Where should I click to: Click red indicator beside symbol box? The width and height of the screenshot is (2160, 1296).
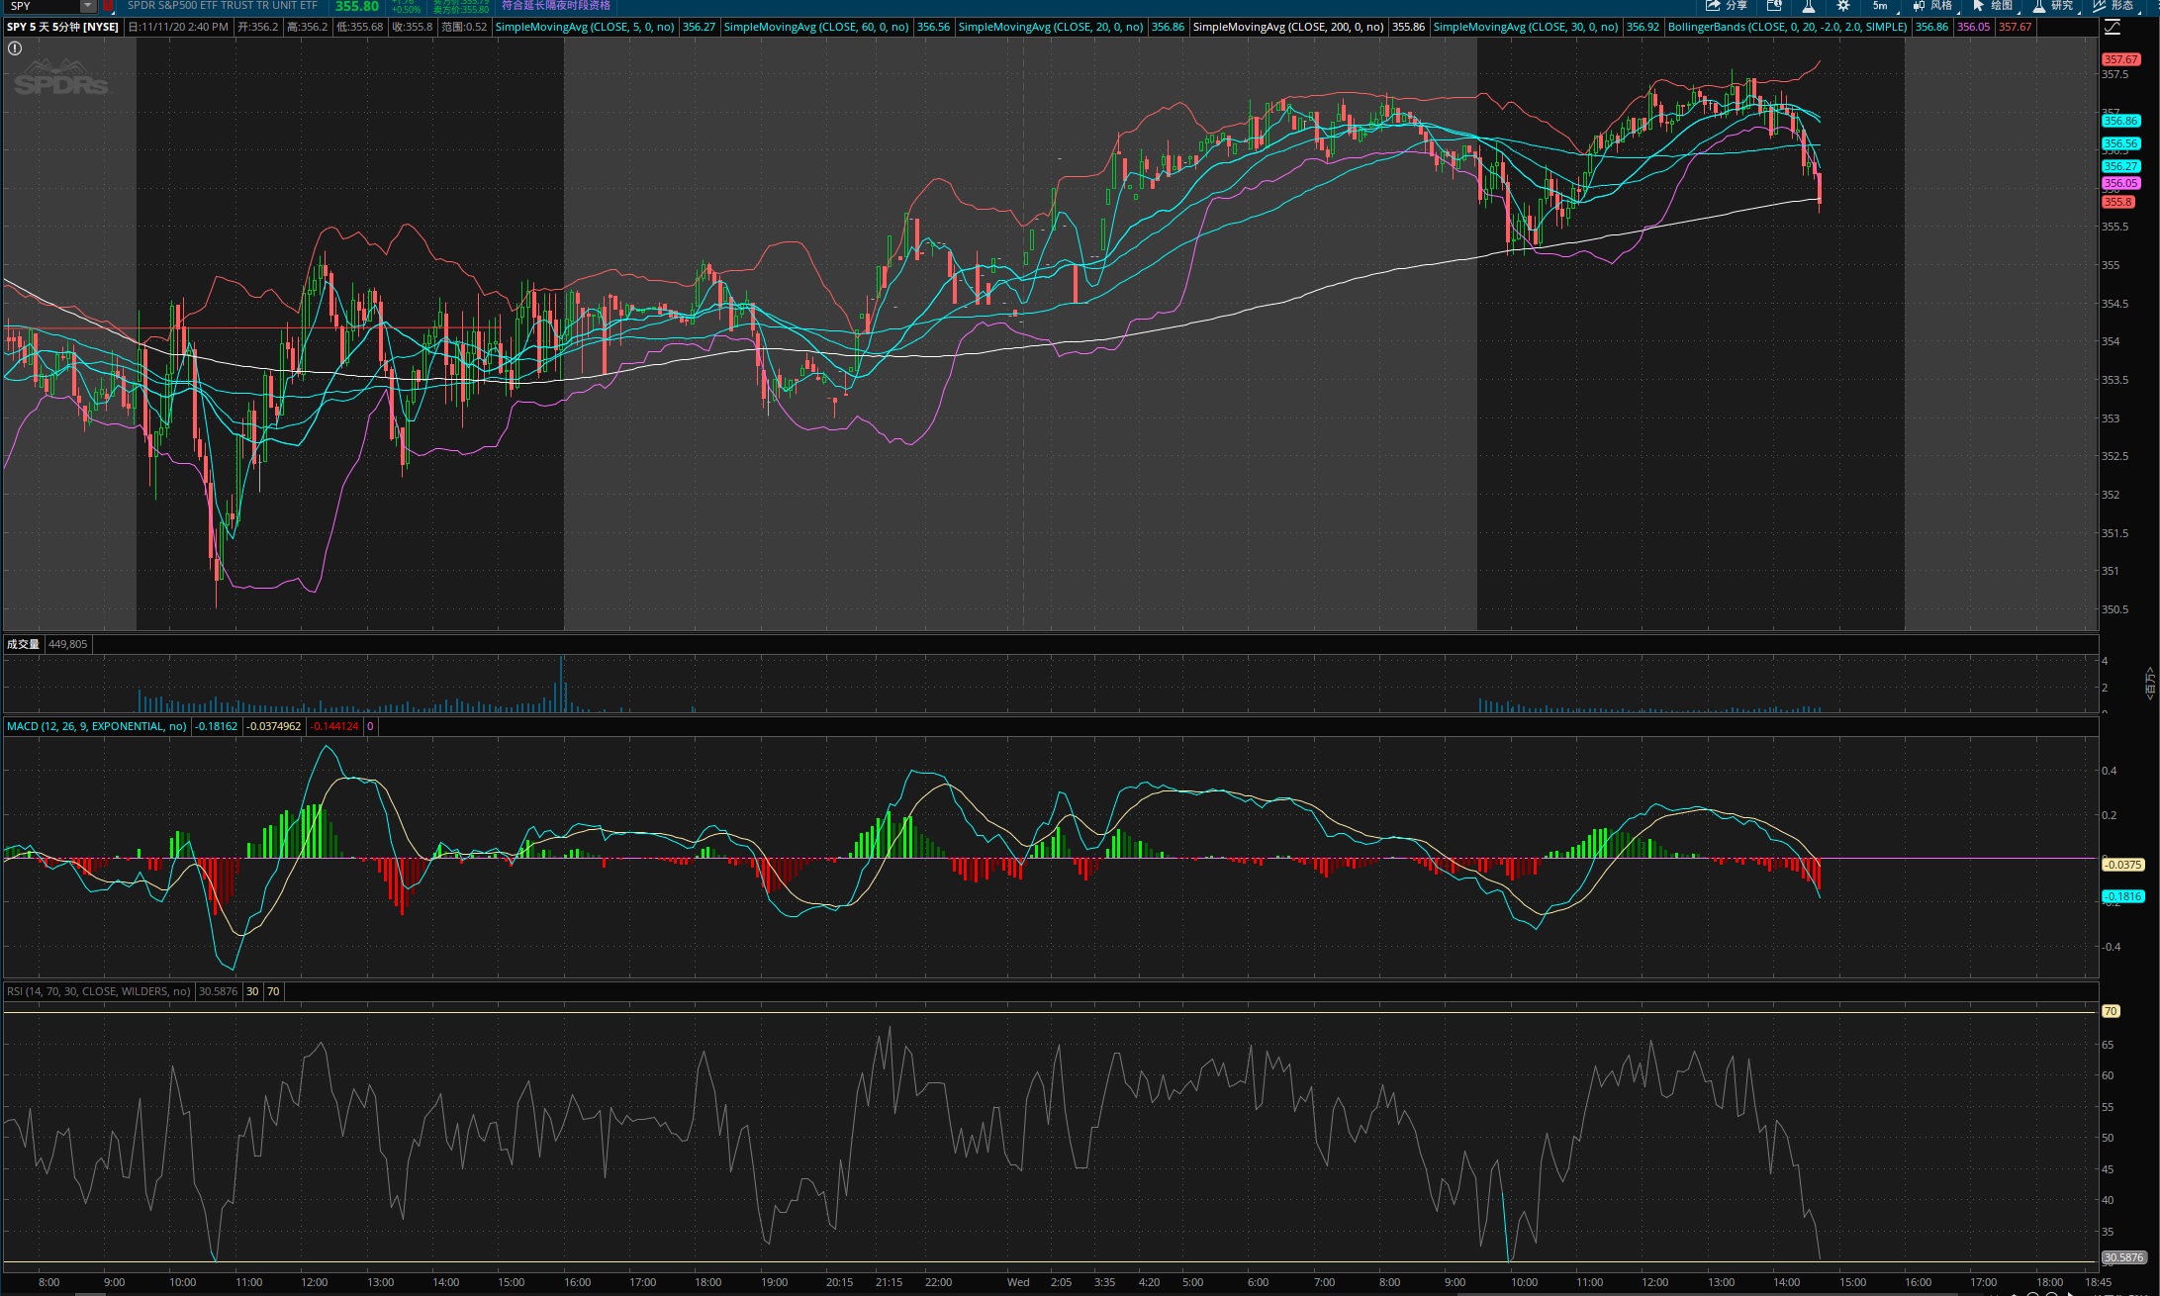pos(108,6)
